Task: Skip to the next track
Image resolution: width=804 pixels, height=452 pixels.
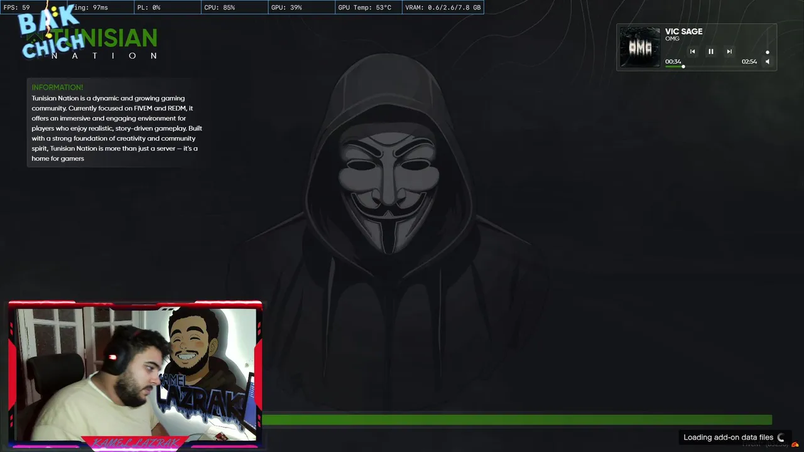Action: pyautogui.click(x=729, y=51)
